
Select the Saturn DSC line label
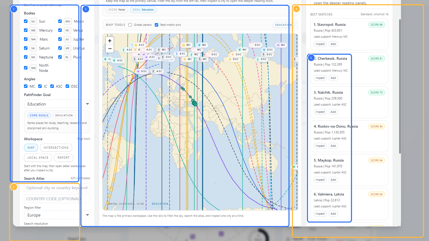(267, 54)
